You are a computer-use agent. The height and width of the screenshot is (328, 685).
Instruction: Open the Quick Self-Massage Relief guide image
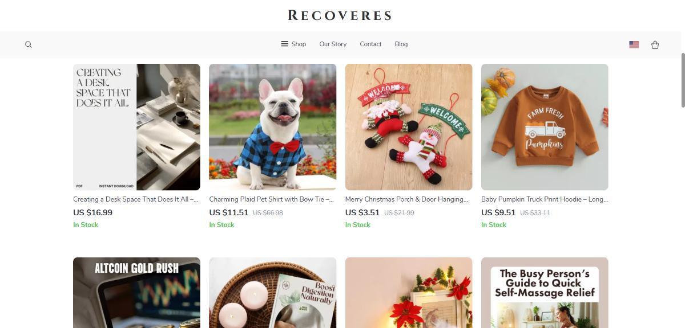click(x=545, y=293)
